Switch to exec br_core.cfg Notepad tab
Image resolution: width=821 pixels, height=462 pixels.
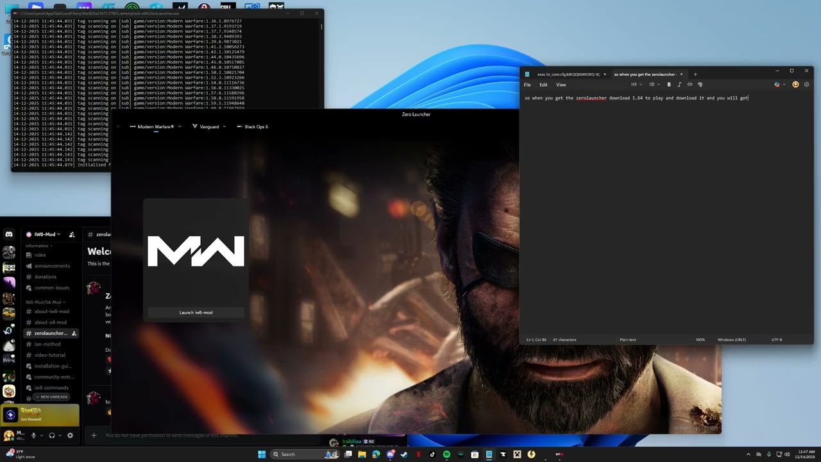click(x=564, y=74)
